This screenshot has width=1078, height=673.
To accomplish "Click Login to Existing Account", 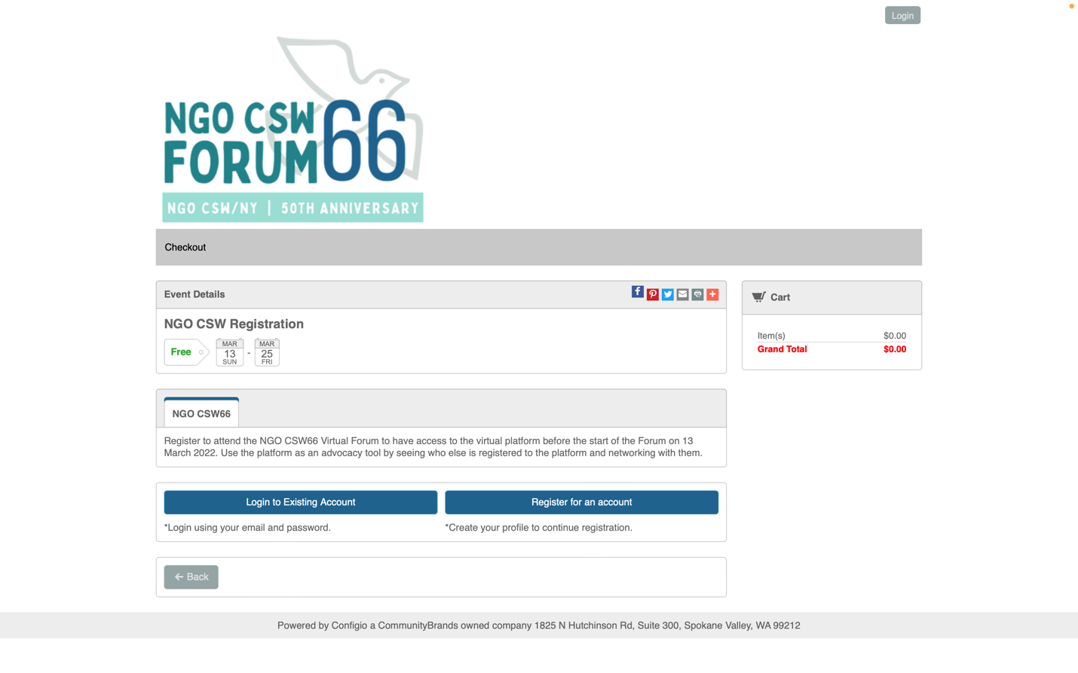I will click(x=301, y=502).
